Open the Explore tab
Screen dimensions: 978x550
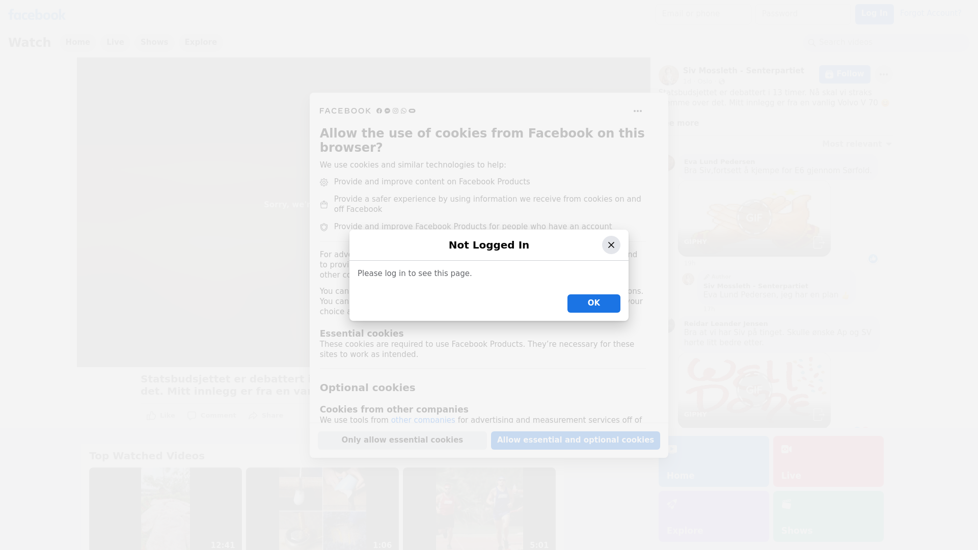coord(201,42)
